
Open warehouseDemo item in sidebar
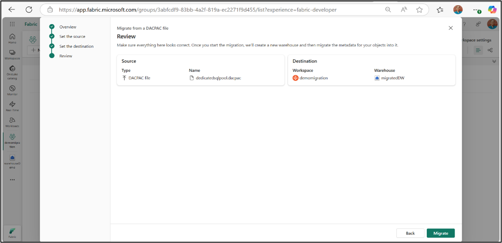pyautogui.click(x=12, y=161)
